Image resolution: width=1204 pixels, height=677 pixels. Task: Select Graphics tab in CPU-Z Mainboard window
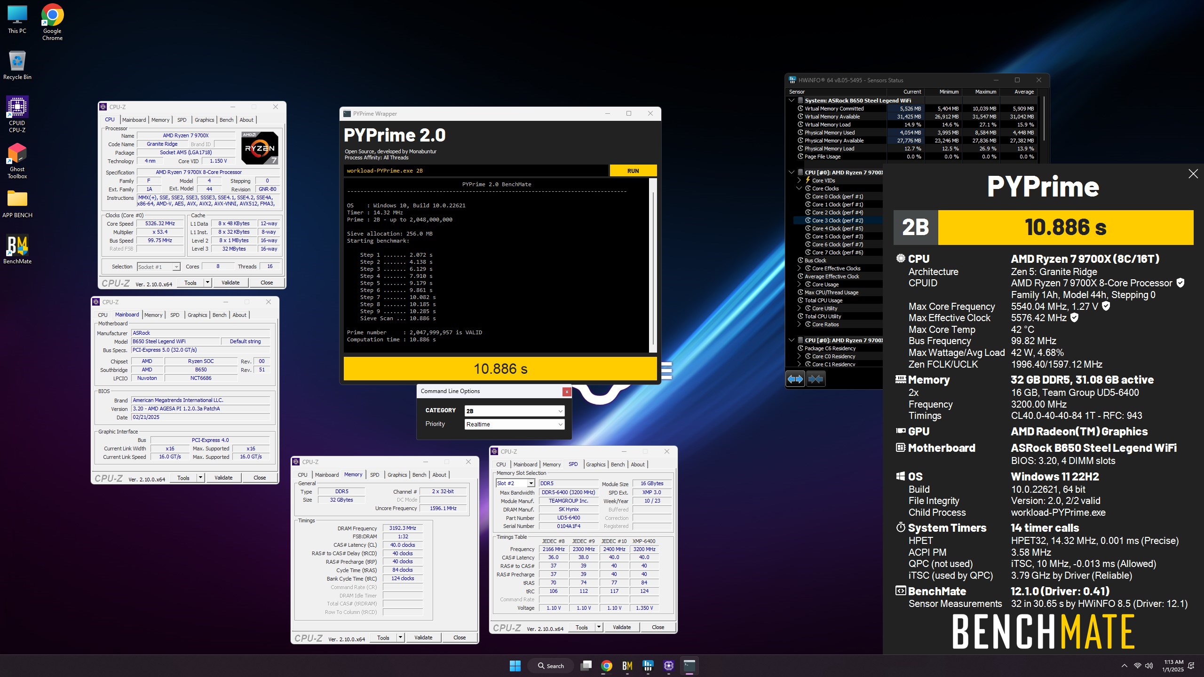point(198,315)
